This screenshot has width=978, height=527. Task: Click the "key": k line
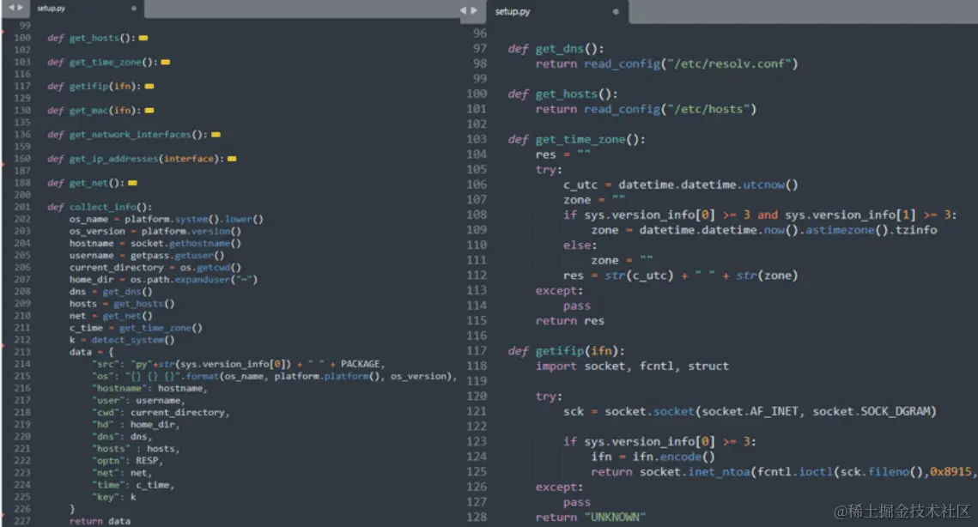pyautogui.click(x=115, y=497)
